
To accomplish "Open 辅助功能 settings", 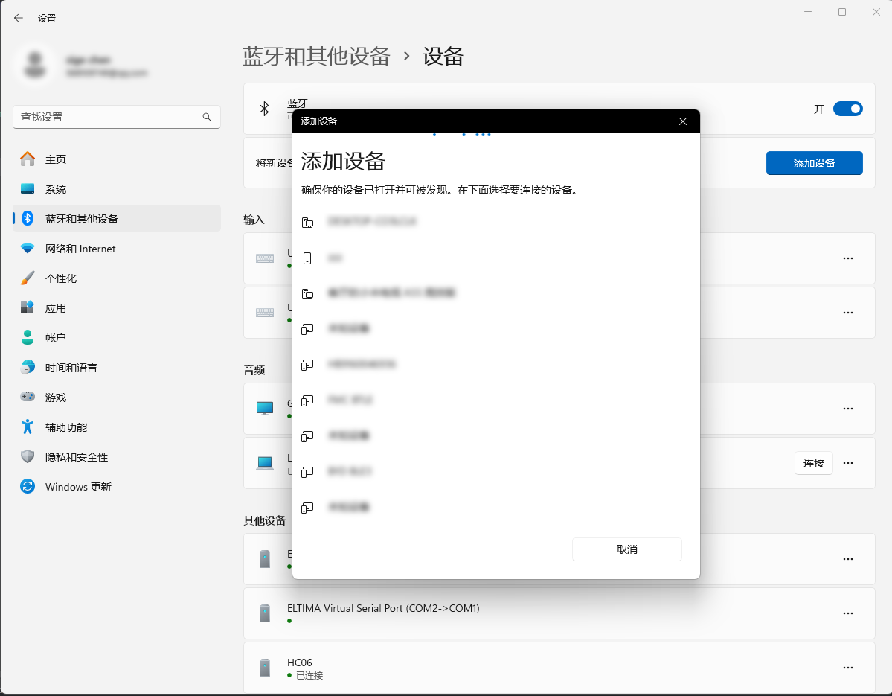I will coord(65,427).
